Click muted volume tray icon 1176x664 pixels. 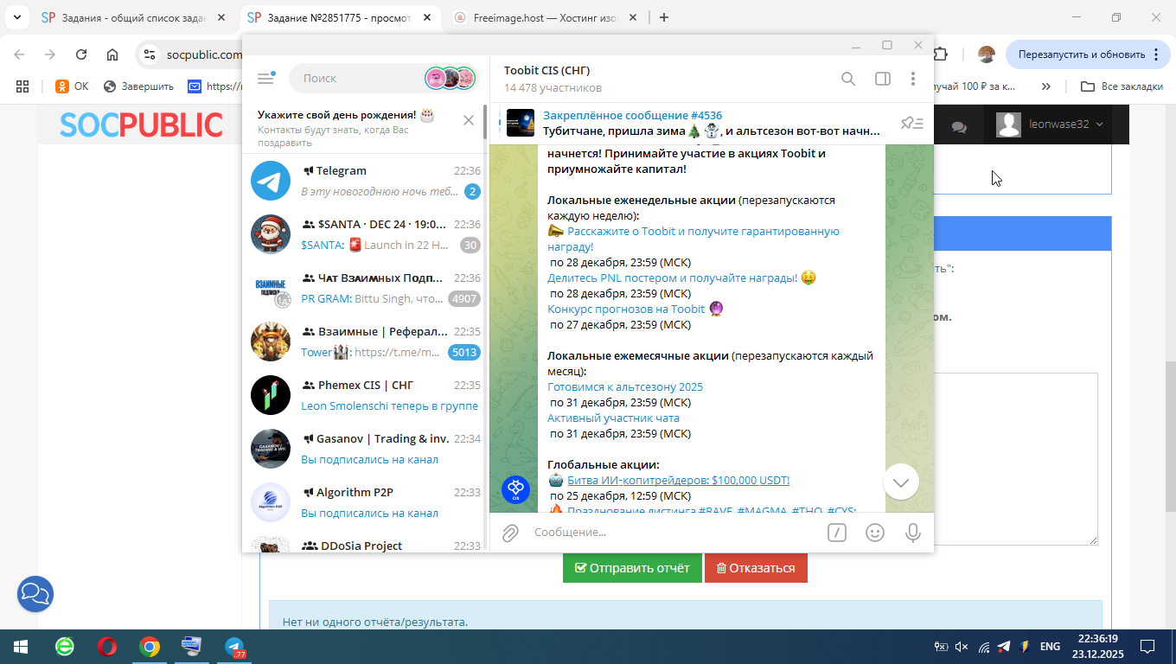point(962,647)
